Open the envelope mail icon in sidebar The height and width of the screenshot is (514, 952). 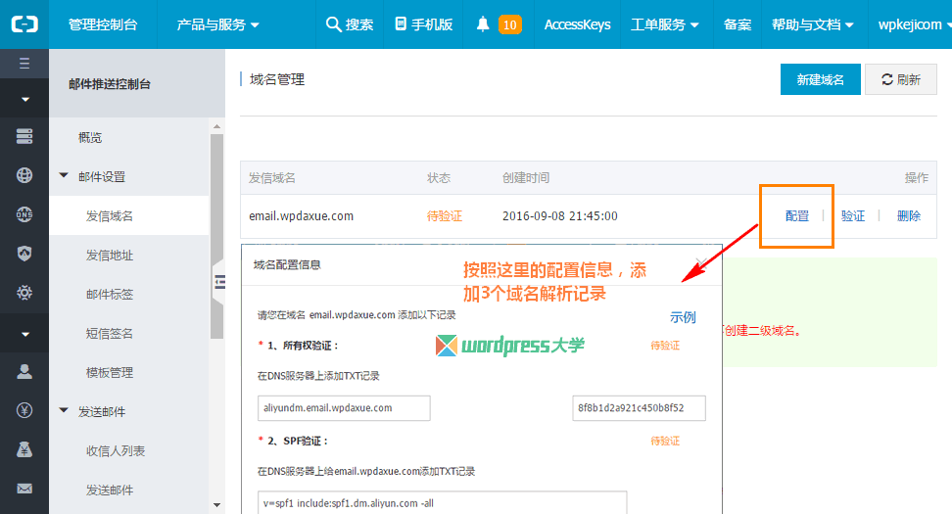pos(24,489)
